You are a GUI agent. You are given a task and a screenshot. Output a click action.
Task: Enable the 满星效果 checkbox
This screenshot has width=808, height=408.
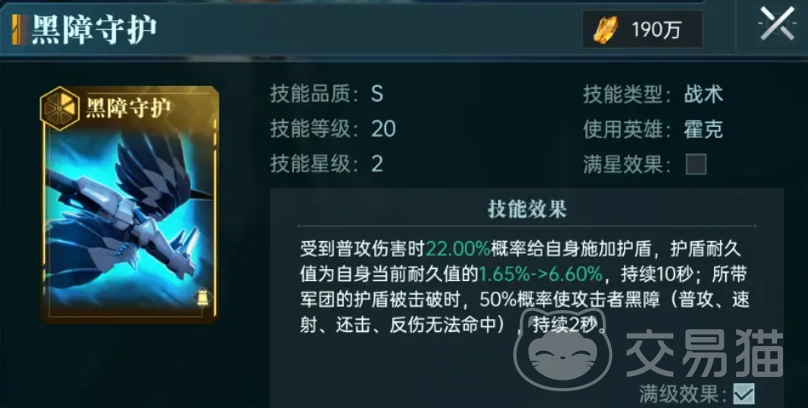pos(696,166)
